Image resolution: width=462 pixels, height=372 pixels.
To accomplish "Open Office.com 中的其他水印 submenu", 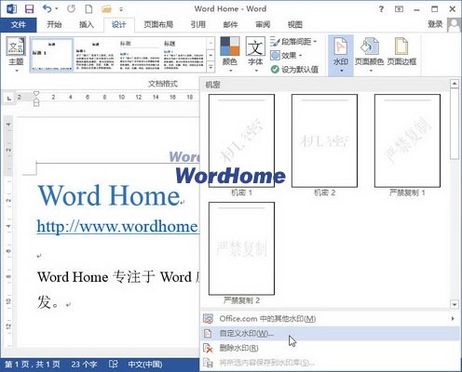I will (x=330, y=319).
